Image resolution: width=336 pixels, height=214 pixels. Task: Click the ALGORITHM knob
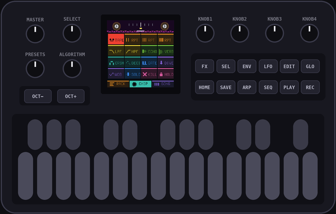(x=72, y=69)
